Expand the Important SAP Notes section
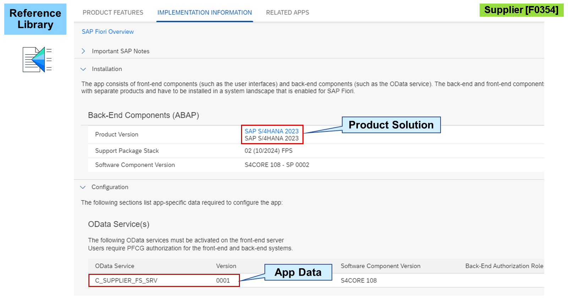The image size is (568, 299). [x=83, y=51]
